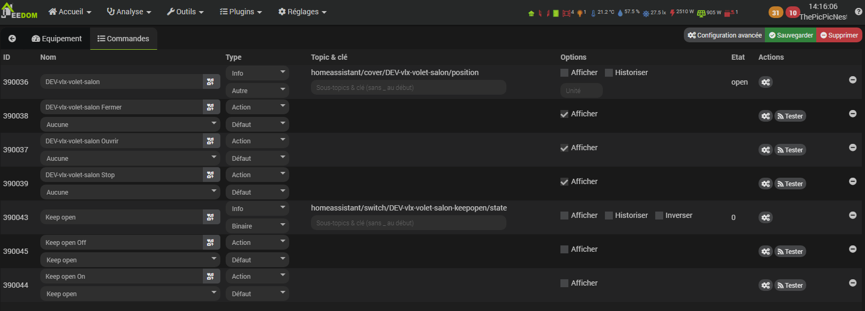Delete command 390044 using minus icon

coord(853,283)
